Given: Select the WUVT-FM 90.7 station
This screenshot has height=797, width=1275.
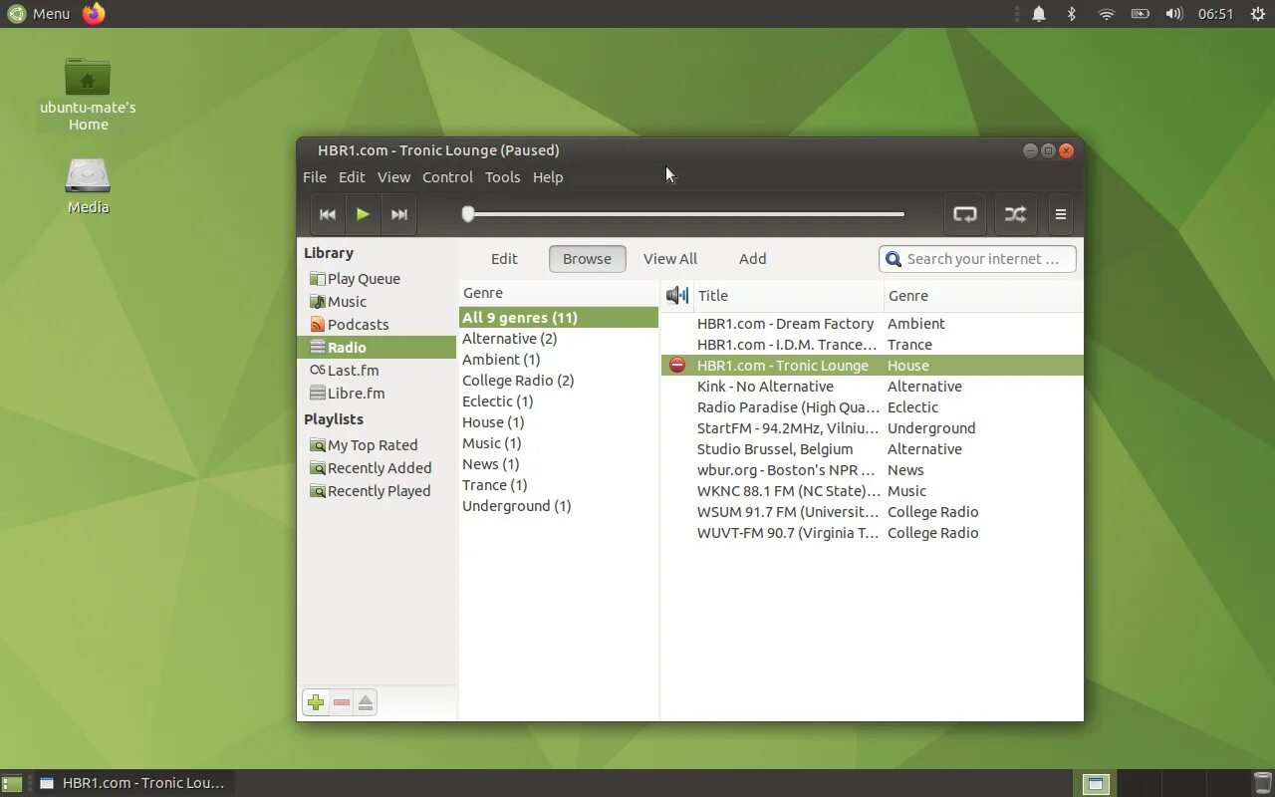Looking at the screenshot, I should (872, 533).
